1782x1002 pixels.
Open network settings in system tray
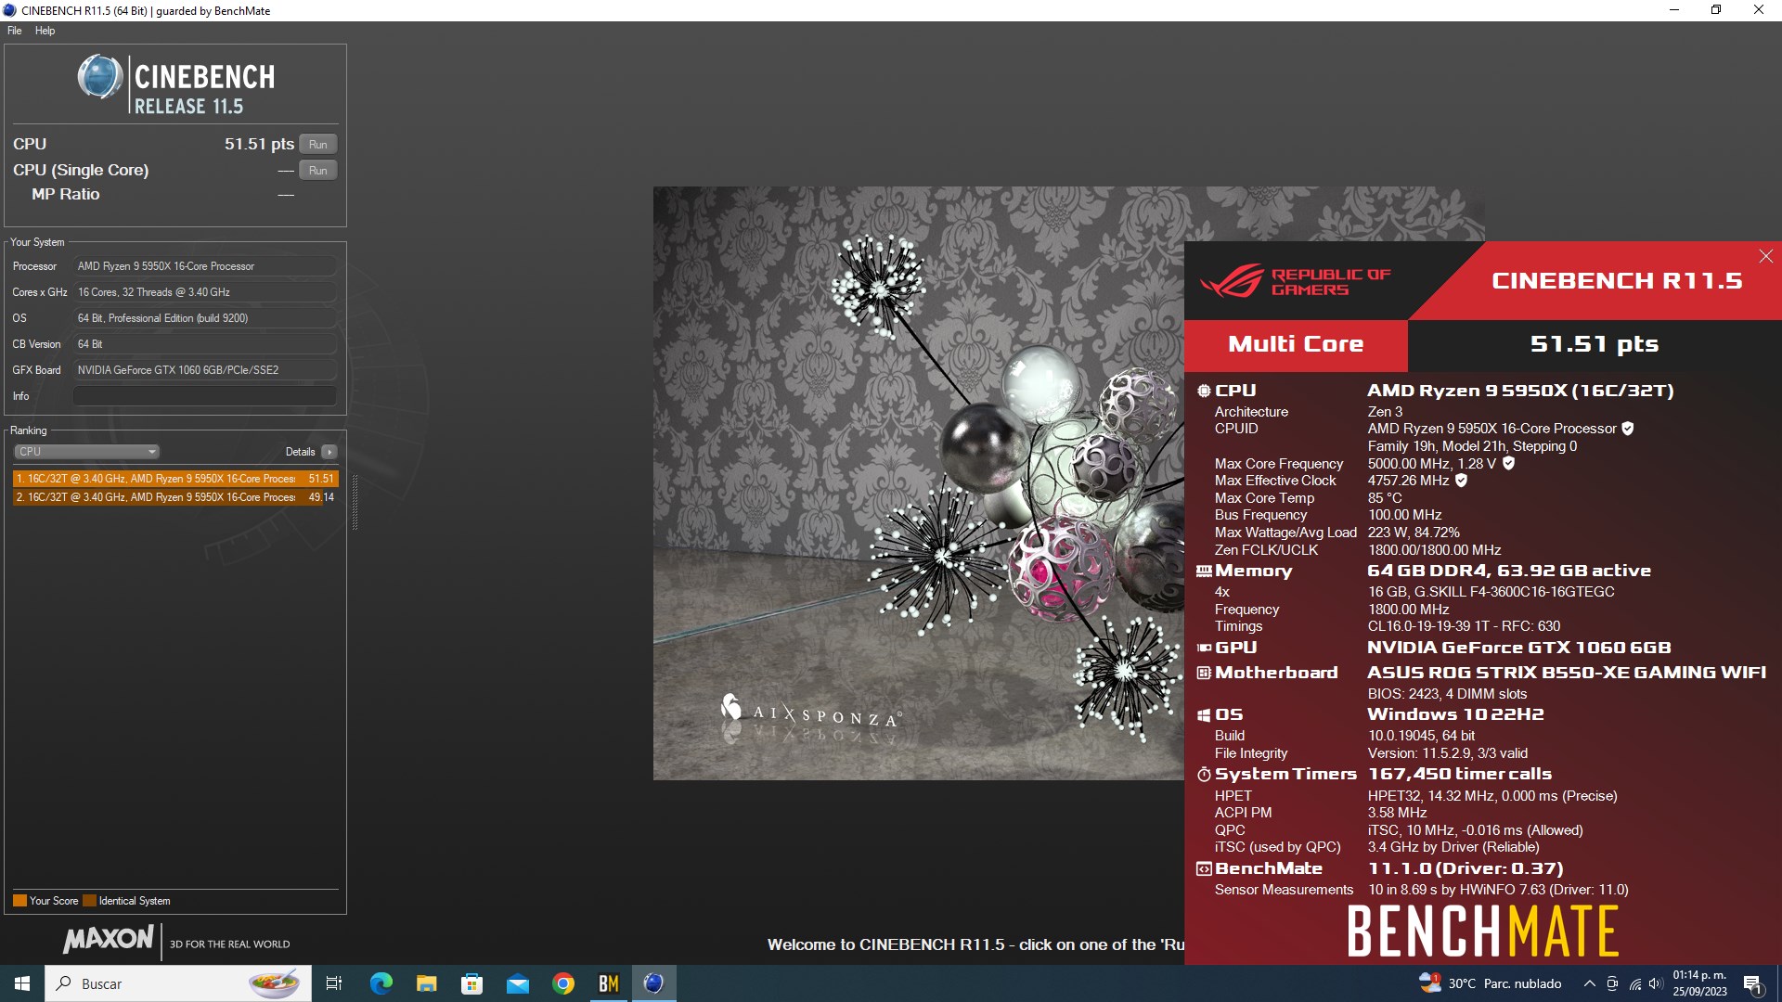tap(1634, 983)
